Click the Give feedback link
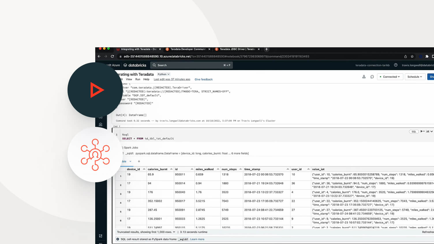Viewport: 434px width, 244px height. [x=203, y=79]
